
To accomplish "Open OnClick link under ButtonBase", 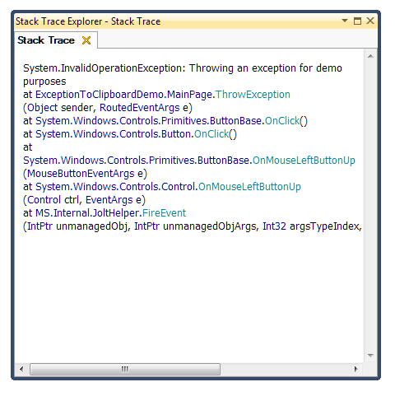I will point(282,121).
